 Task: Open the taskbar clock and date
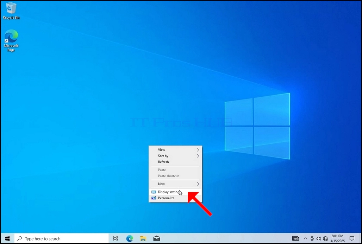(x=337, y=238)
